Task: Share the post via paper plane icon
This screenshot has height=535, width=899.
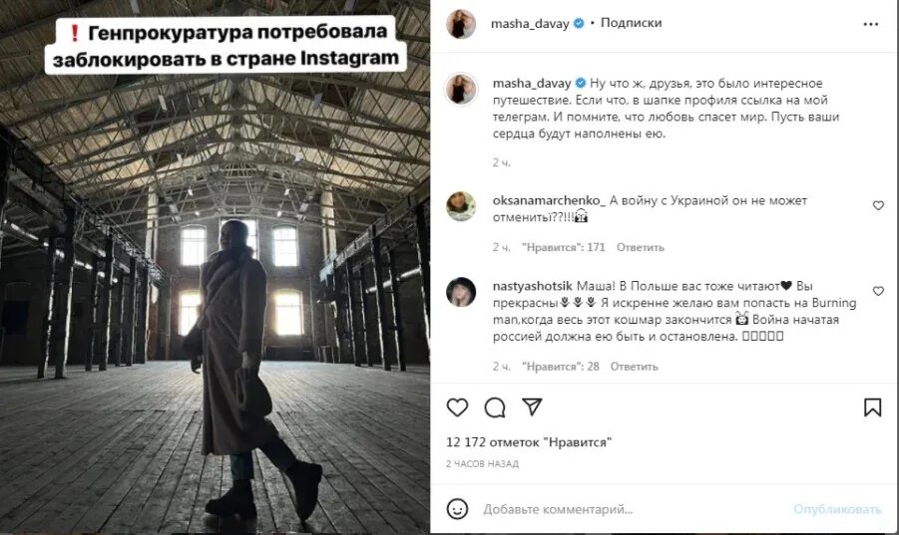Action: [x=532, y=406]
